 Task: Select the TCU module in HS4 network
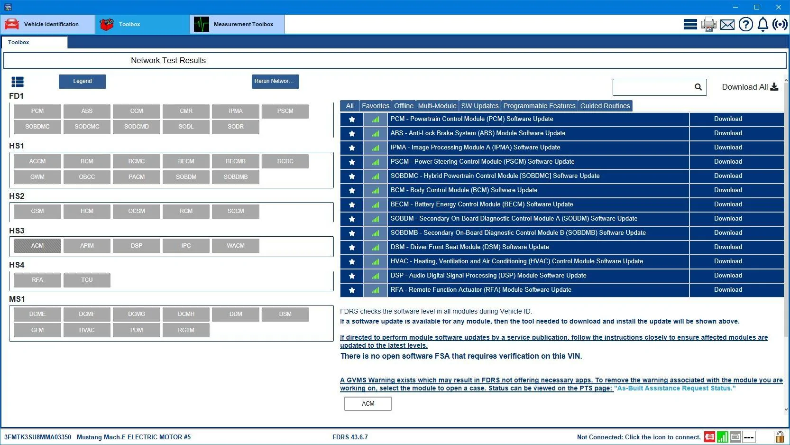point(87,280)
